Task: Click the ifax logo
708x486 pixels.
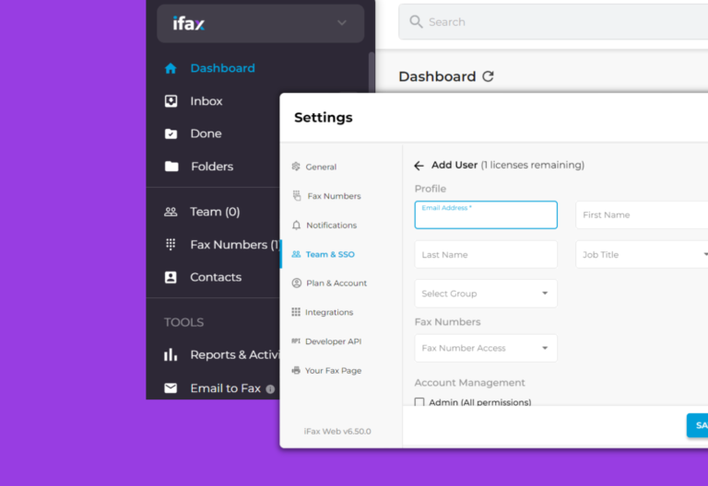Action: (x=189, y=23)
